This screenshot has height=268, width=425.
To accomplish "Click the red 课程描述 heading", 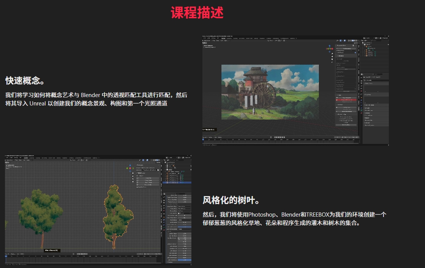I will (x=197, y=13).
